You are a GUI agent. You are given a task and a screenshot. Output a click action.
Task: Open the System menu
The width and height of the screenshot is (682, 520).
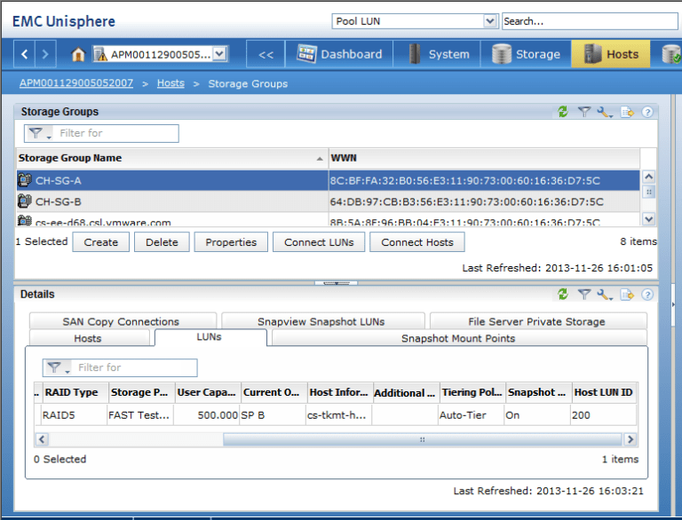[x=437, y=54]
